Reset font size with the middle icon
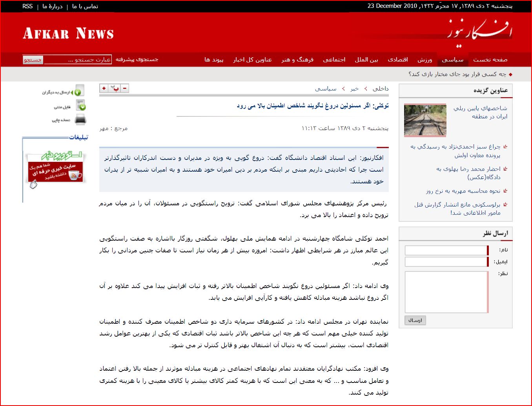 (x=115, y=89)
